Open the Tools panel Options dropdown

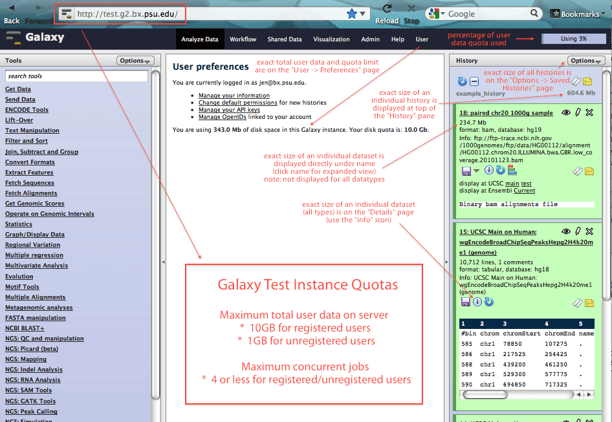point(134,60)
